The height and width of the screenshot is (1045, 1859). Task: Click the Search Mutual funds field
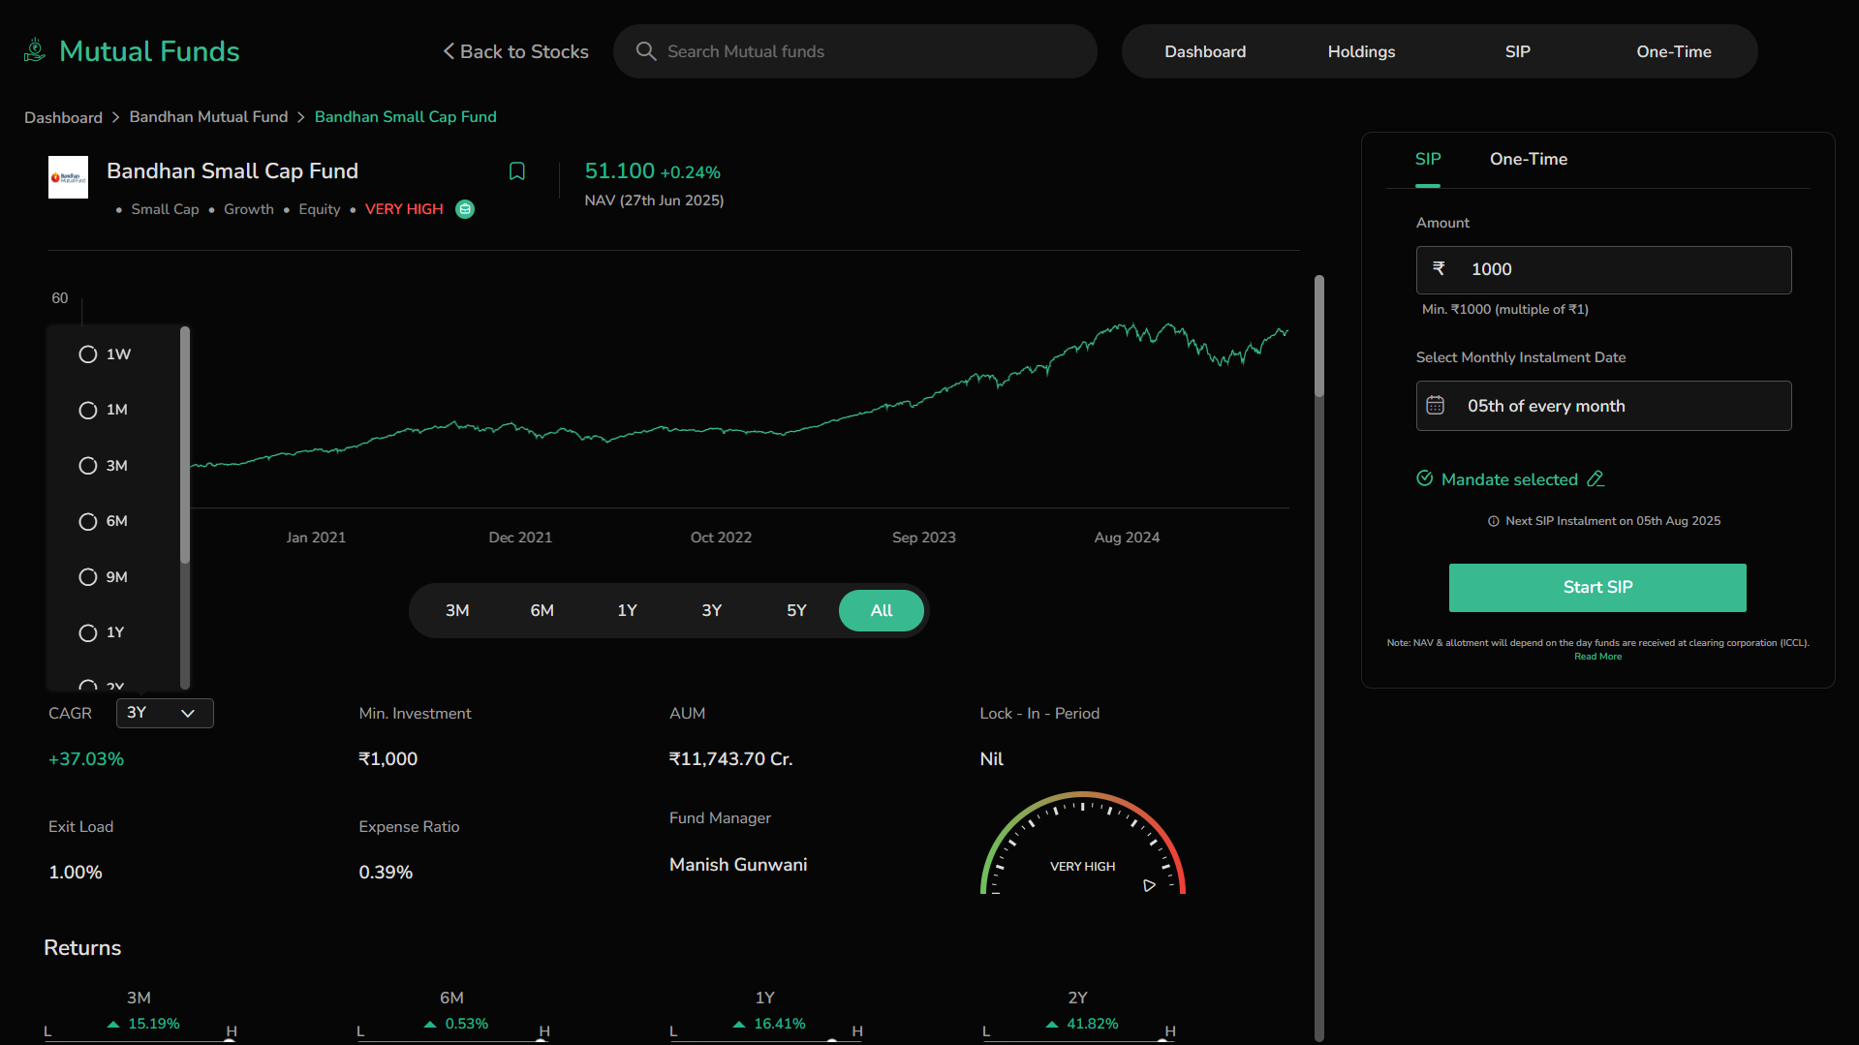click(855, 51)
